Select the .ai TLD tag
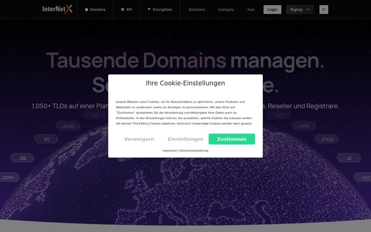Viewport: 371px width, 232px height. [349, 158]
